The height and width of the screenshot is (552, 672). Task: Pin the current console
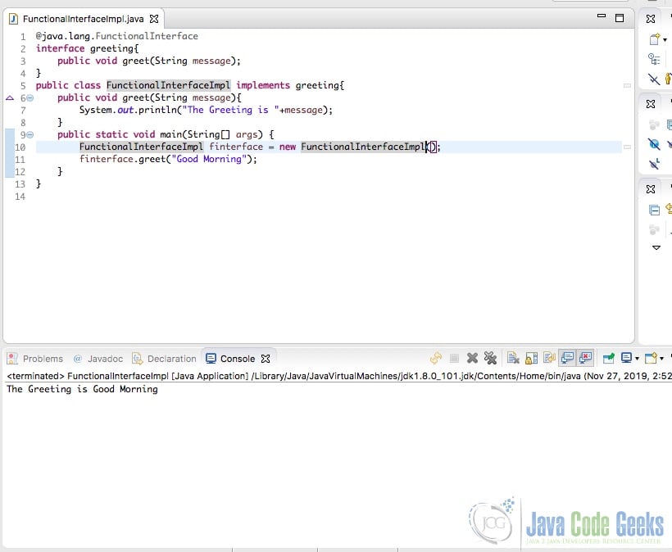(609, 358)
